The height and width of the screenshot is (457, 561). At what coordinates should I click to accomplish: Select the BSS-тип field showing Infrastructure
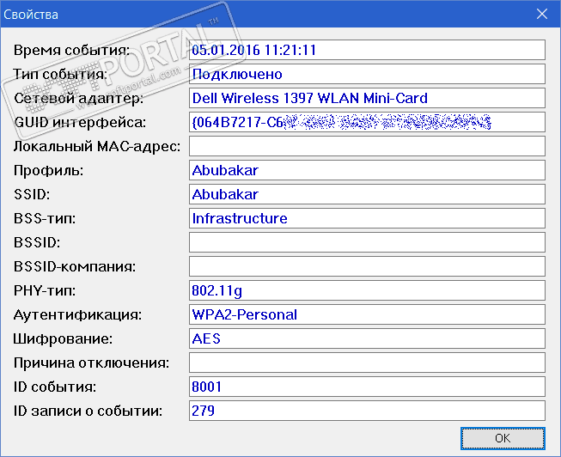pyautogui.click(x=367, y=218)
